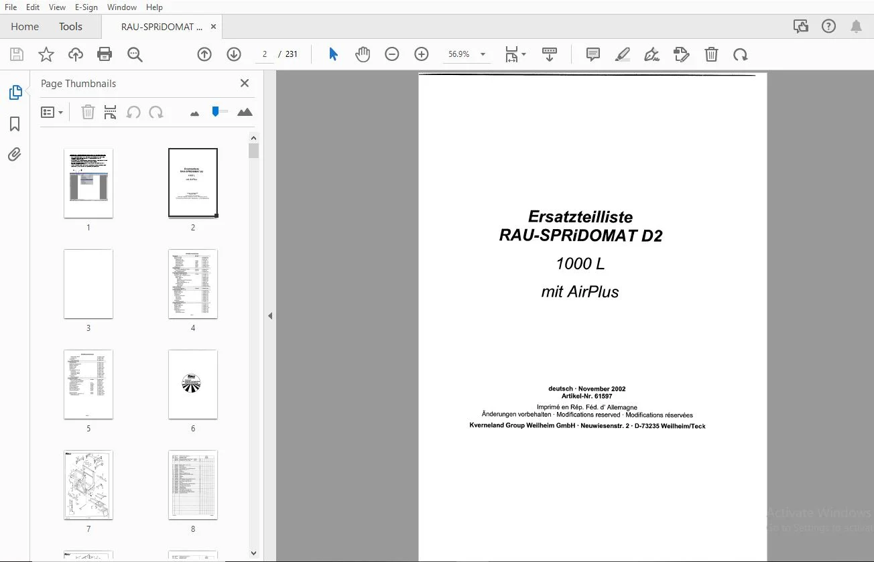Click the thumbnails panel scroll down arrow
Image resolution: width=874 pixels, height=562 pixels.
click(253, 553)
